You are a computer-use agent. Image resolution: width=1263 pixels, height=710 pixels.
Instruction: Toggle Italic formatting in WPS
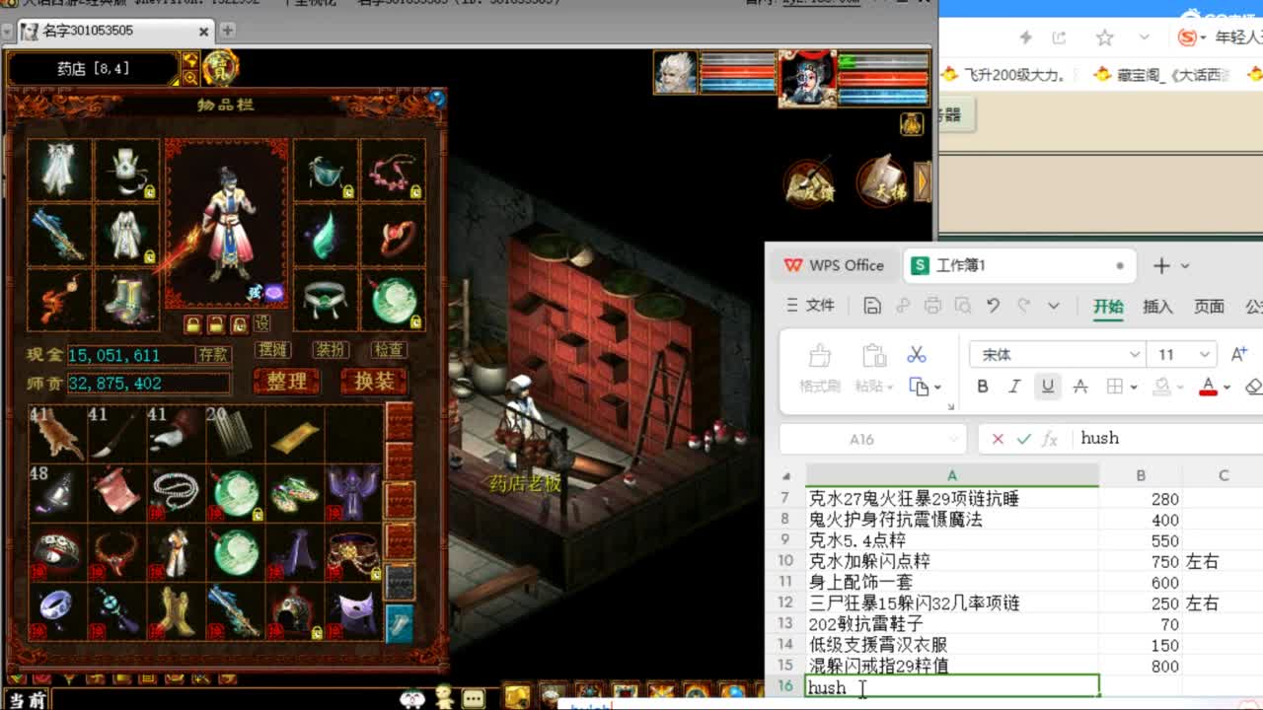coord(1014,387)
